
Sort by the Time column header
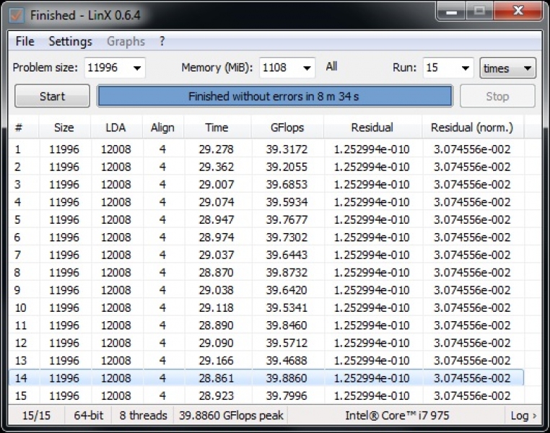[217, 128]
